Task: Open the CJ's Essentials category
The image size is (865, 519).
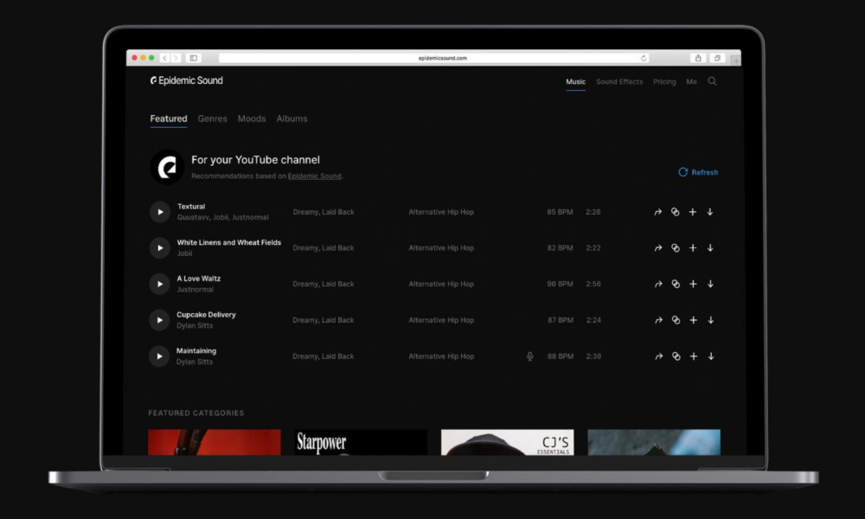Action: pos(508,442)
